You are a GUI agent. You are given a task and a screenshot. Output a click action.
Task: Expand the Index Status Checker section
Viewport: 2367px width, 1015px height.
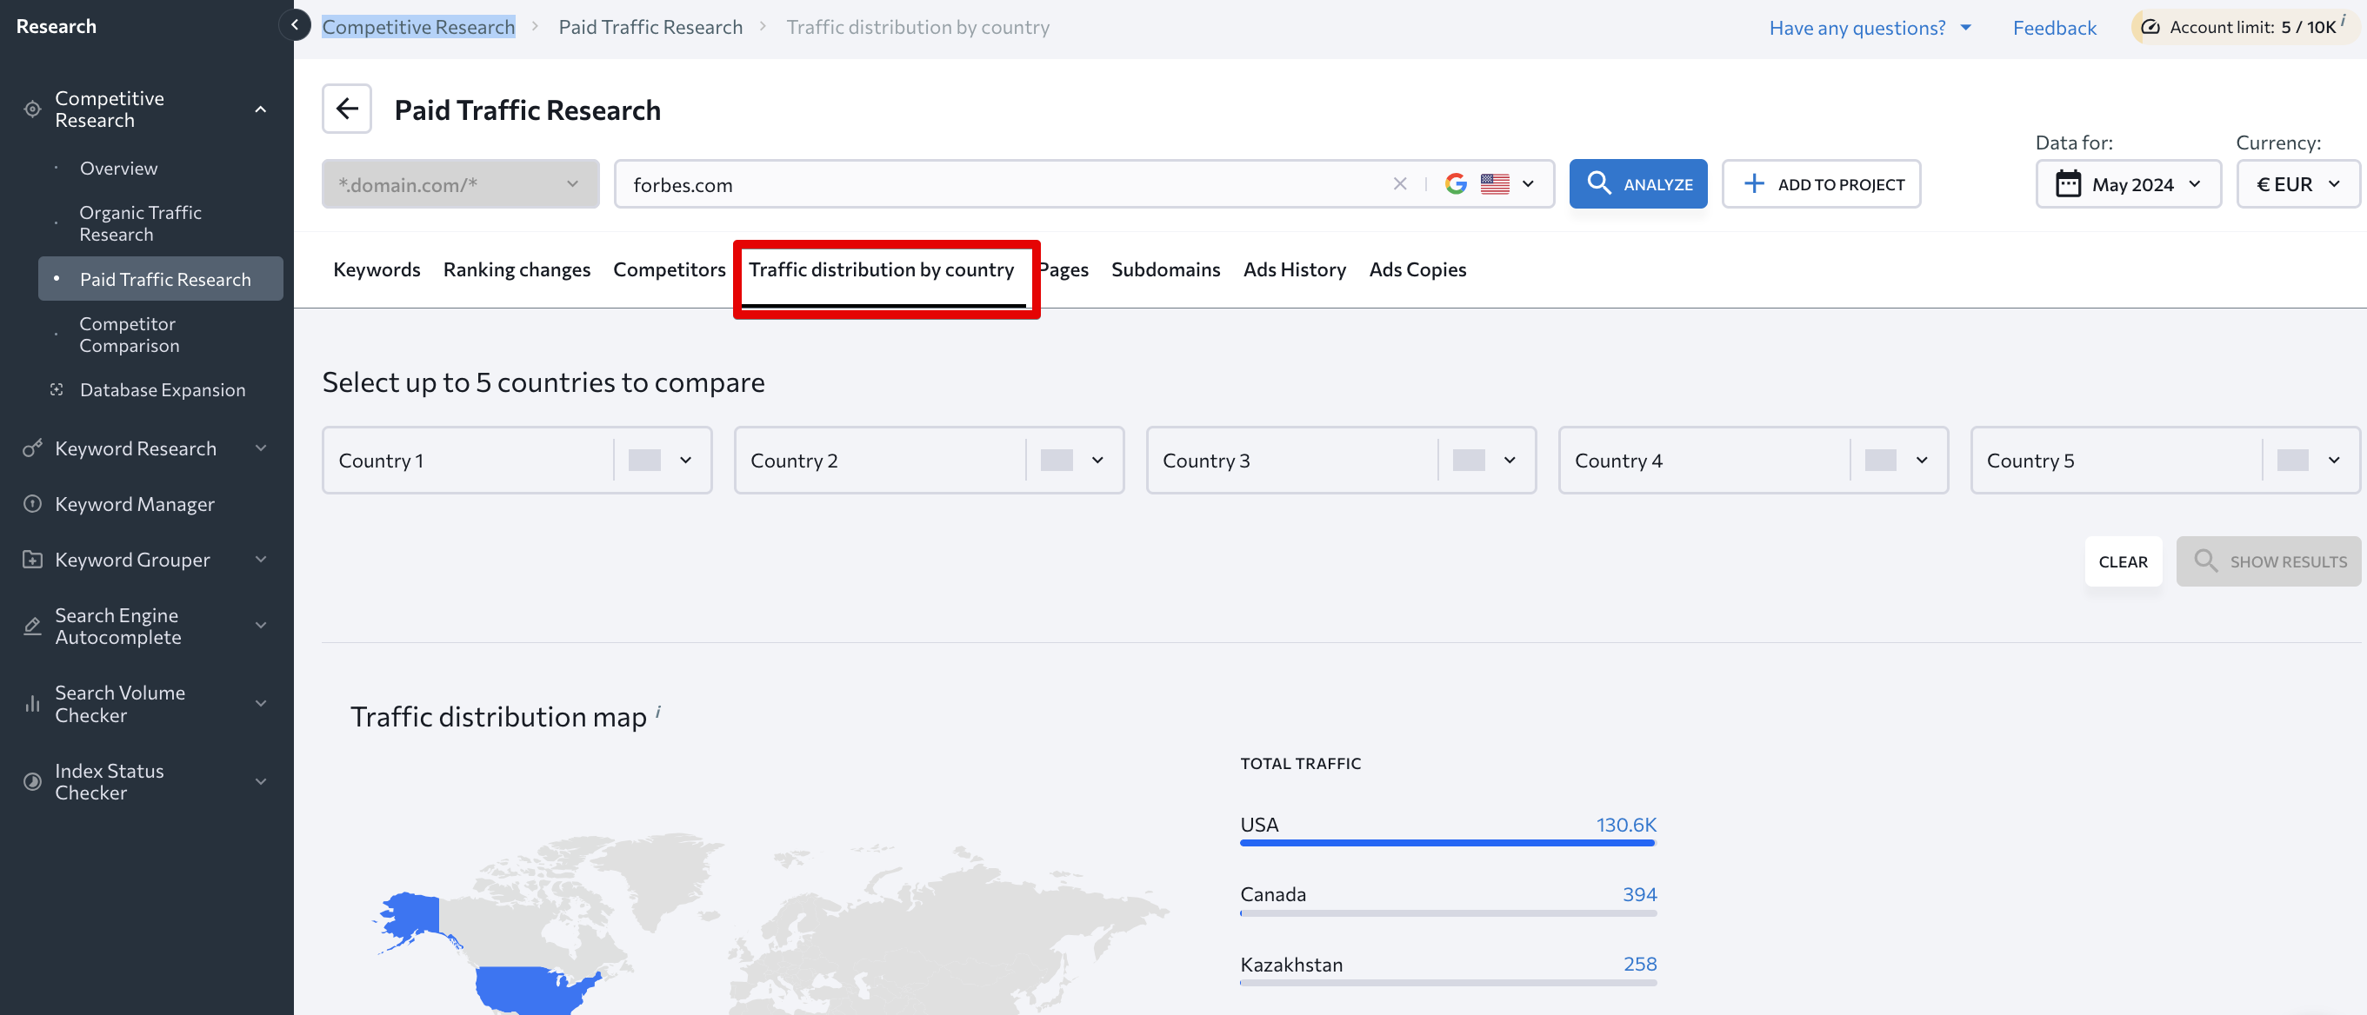tap(261, 782)
